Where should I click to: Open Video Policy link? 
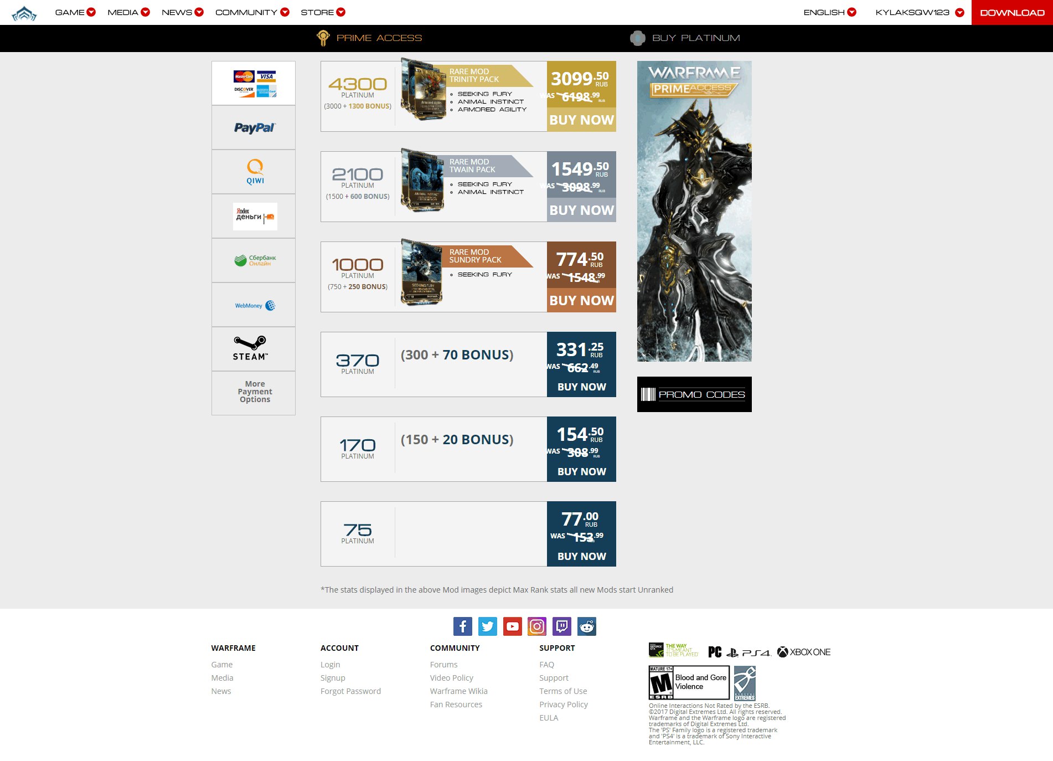tap(452, 678)
